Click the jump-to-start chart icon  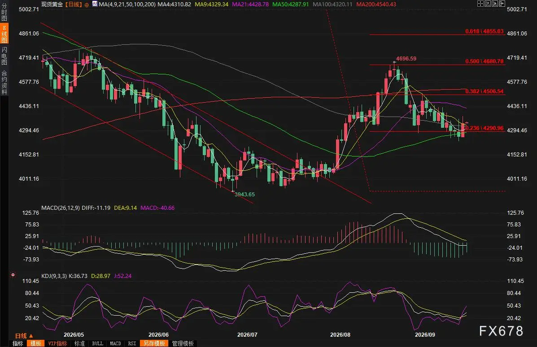click(488, 4)
